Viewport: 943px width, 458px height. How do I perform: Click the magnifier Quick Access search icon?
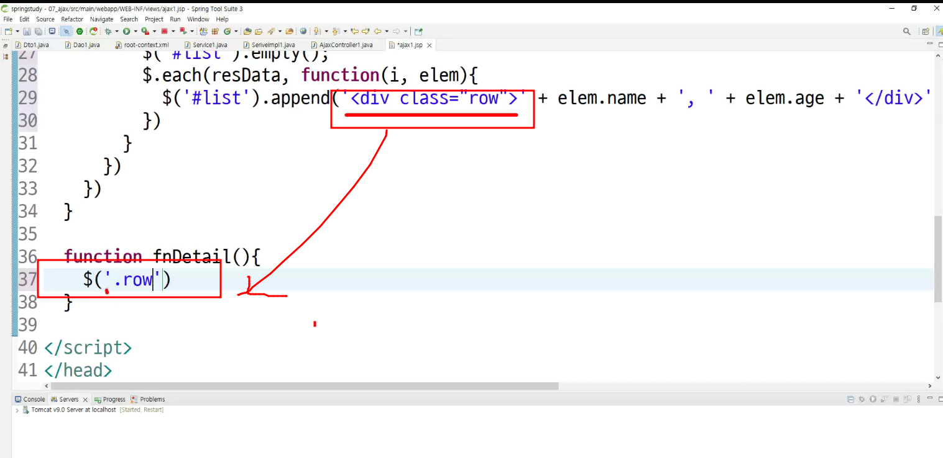907,31
